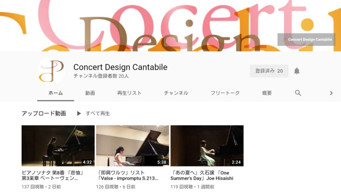Open channel search magnifier icon
Viewport: 341px width, 192px height.
click(298, 93)
